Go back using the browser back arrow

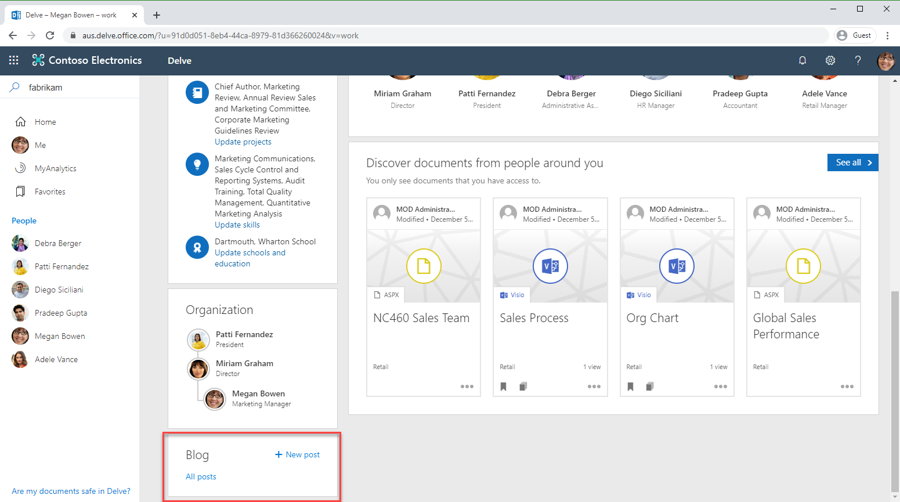pyautogui.click(x=13, y=35)
